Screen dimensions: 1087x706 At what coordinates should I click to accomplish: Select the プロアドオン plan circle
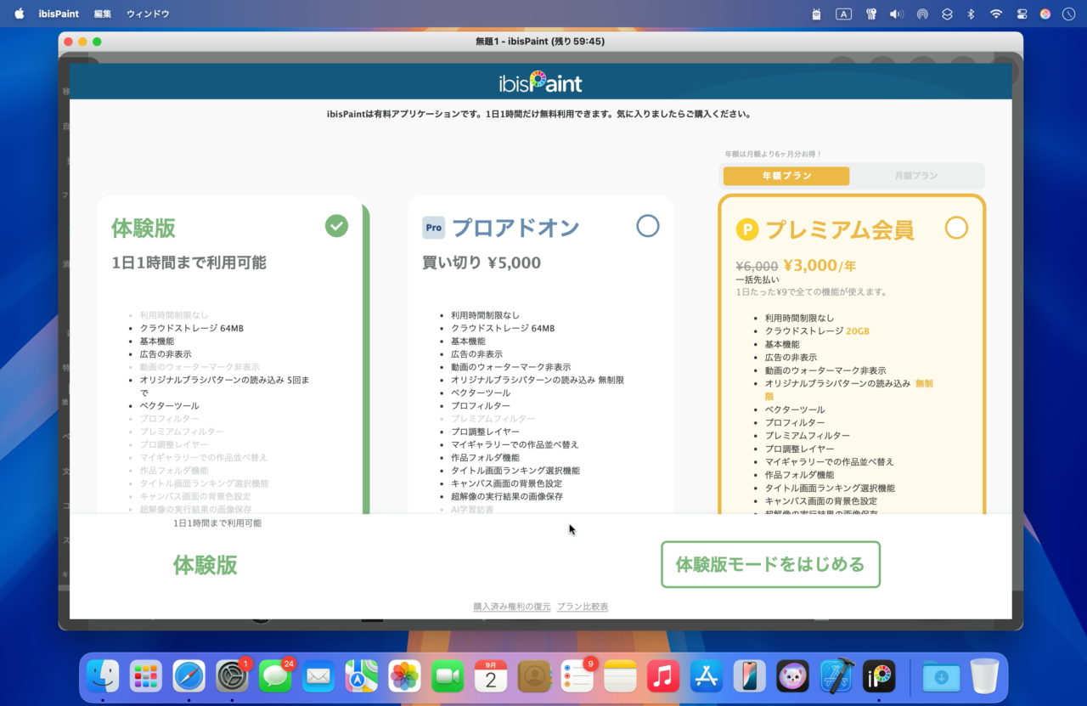tap(647, 225)
